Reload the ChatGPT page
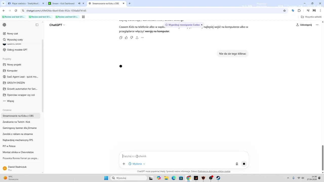This screenshot has width=324, height=182. click(x=16, y=11)
